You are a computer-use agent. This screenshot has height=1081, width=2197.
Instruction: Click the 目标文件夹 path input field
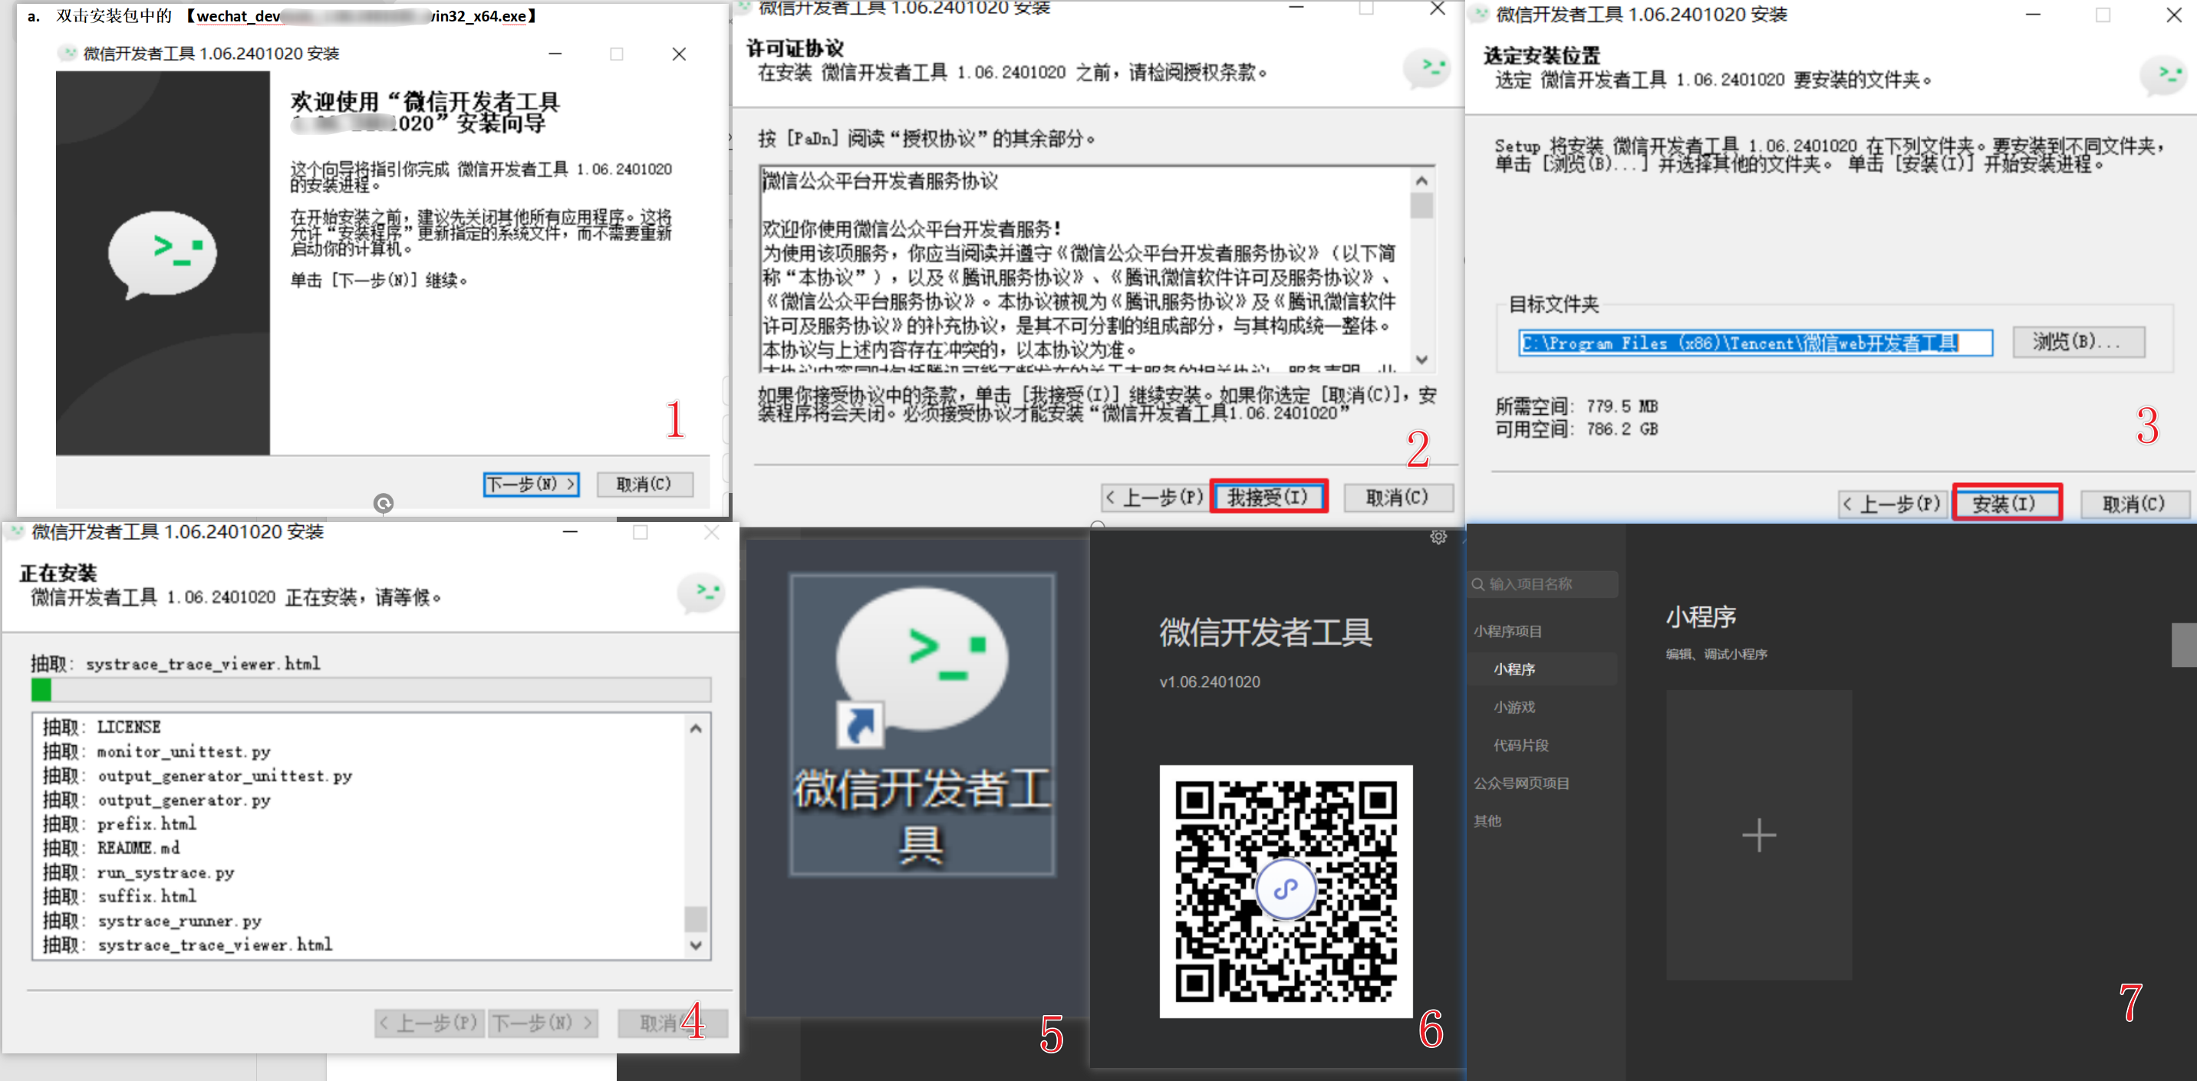[1755, 343]
